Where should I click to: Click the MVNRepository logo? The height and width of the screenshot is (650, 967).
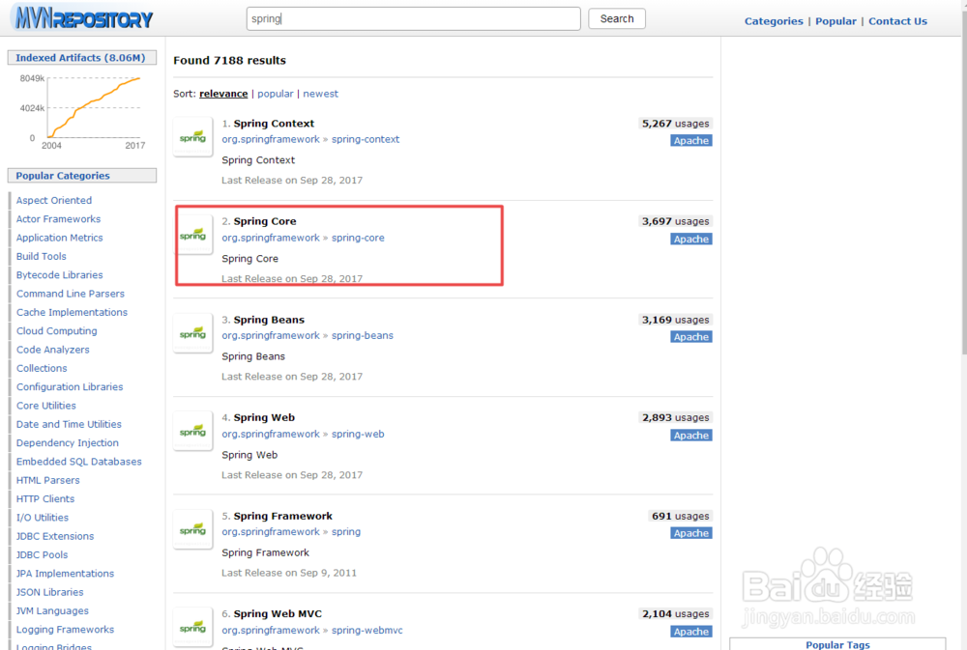click(x=83, y=18)
